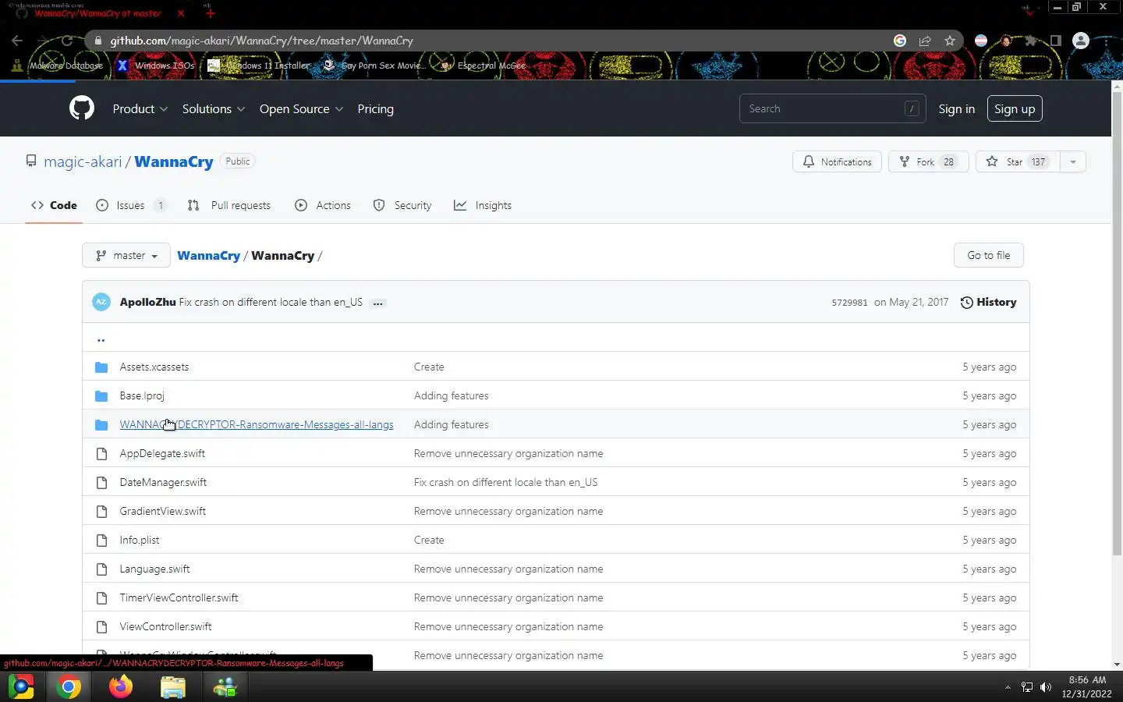Open the Windows ISOs bookmark
1123x702 pixels.
point(156,66)
